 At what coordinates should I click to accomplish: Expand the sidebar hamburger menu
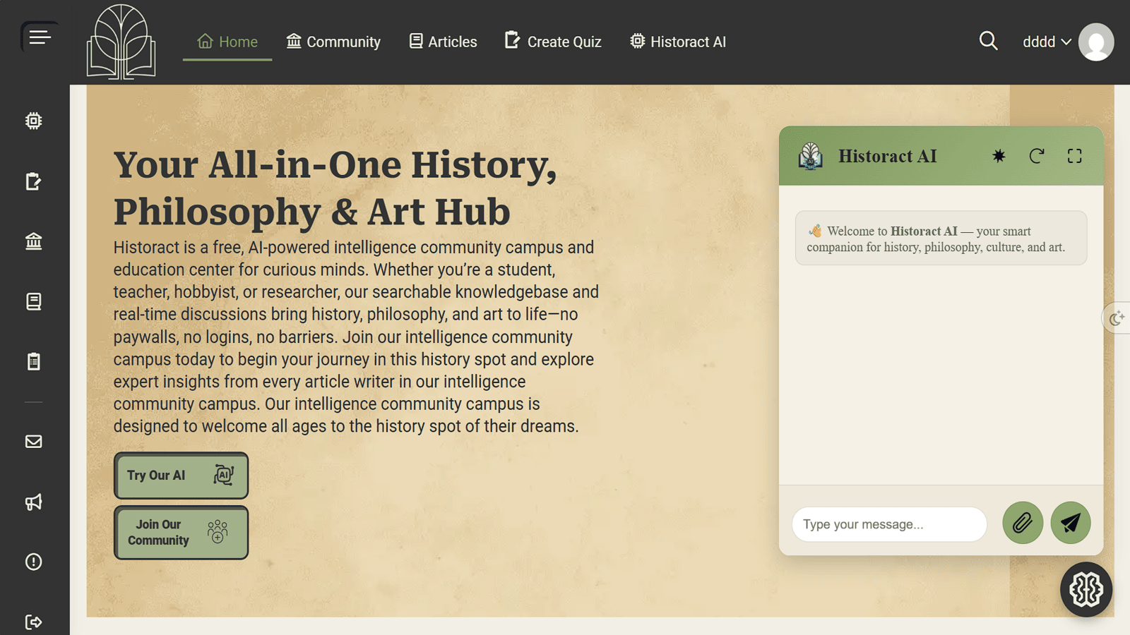(40, 37)
